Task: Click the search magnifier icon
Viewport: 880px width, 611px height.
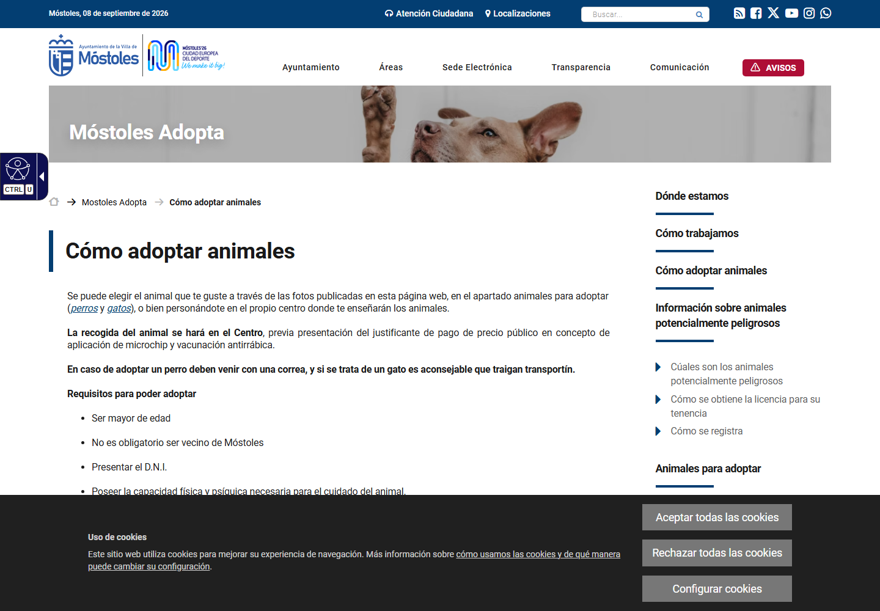Action: coord(699,15)
